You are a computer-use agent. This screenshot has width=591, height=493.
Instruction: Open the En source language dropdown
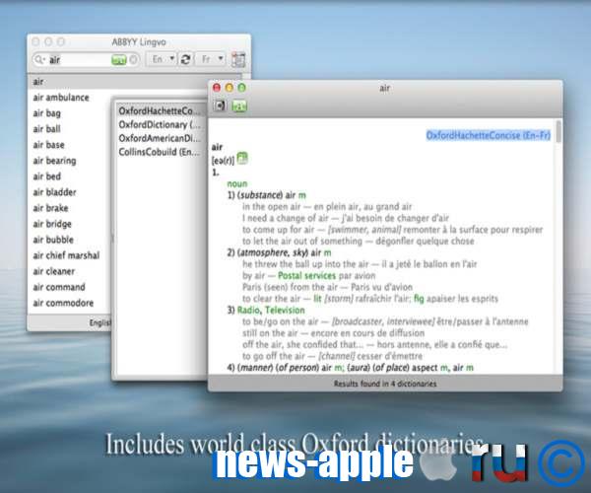[163, 59]
